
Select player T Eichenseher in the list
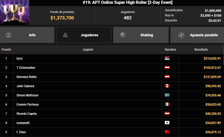pyautogui.click(x=26, y=68)
